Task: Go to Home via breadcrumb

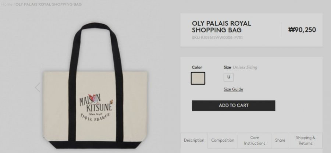Action: [7, 4]
